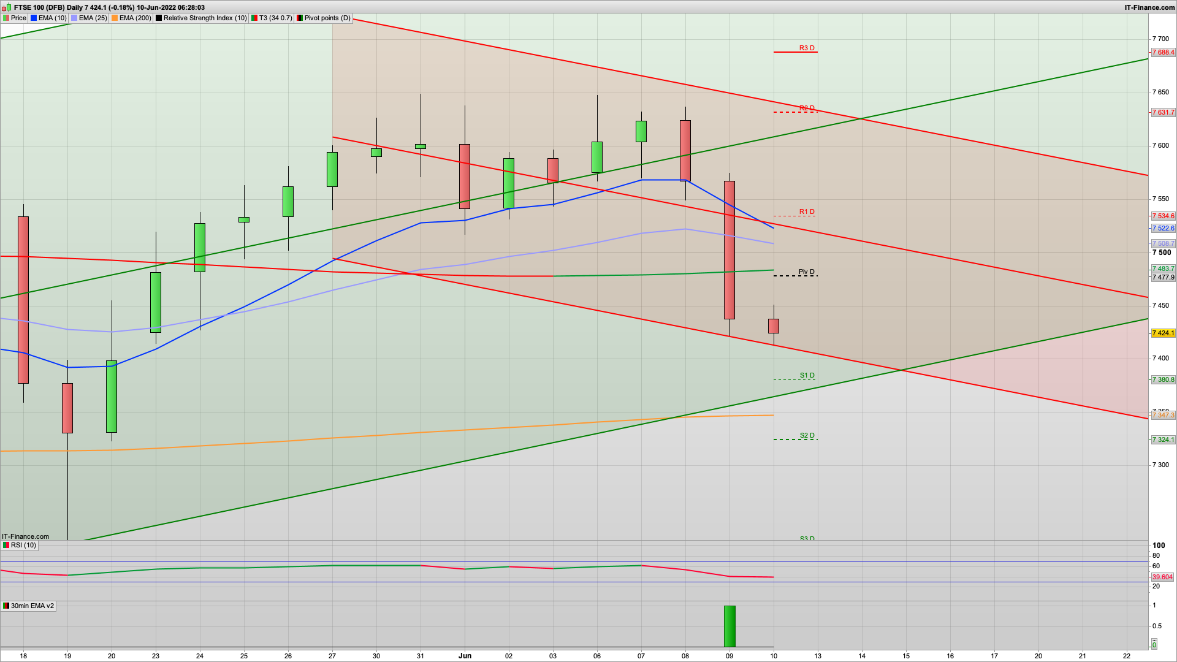Click the Price legend color icon
Image resolution: width=1177 pixels, height=662 pixels.
(x=6, y=18)
